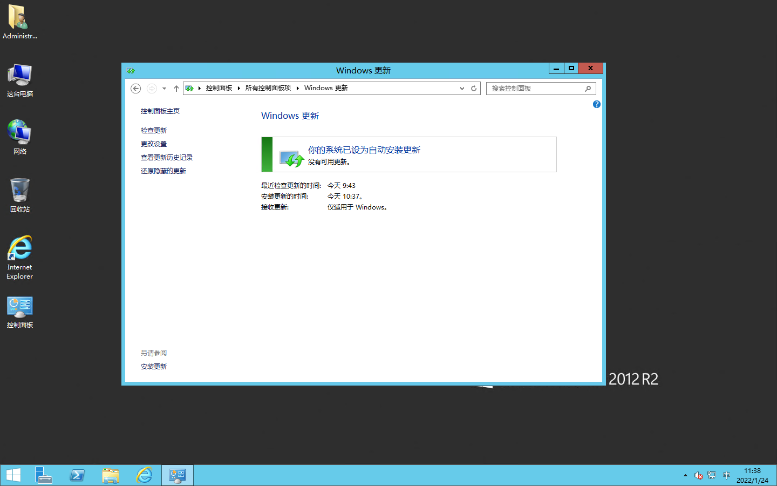Show hidden tray icons arrow
777x486 pixels.
685,476
